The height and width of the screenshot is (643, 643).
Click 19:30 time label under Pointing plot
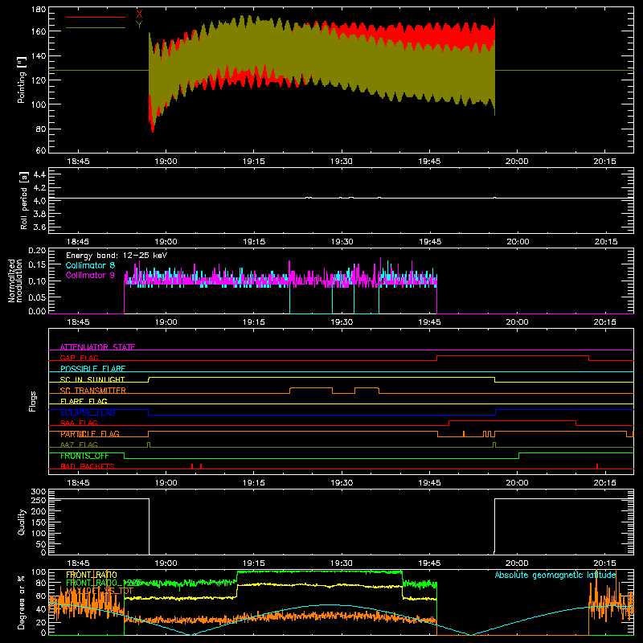341,162
